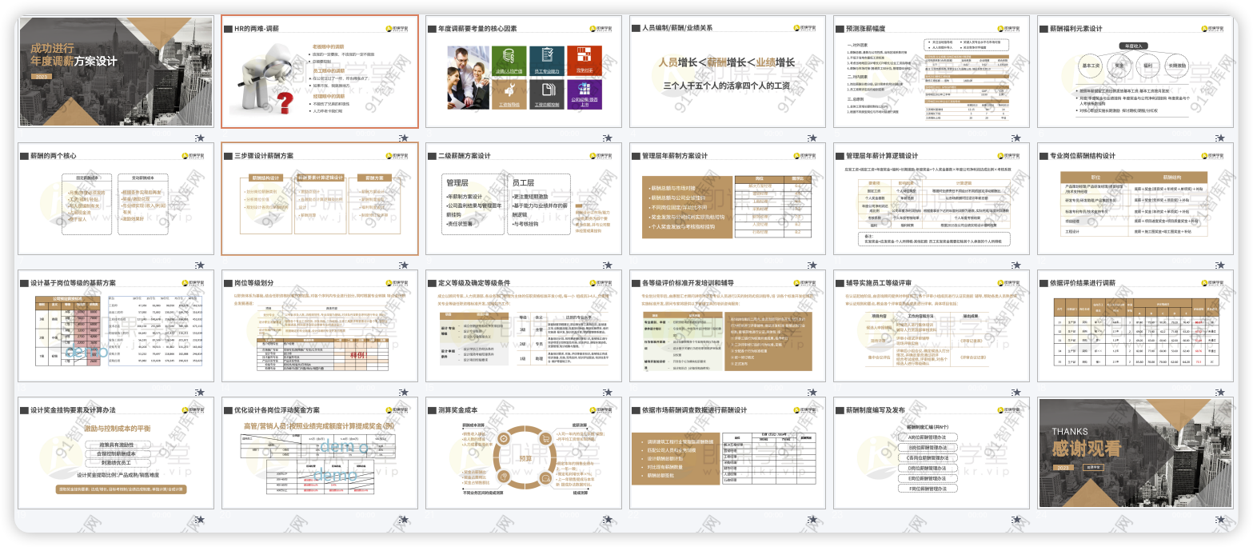The width and height of the screenshot is (1253, 547).
Task: Select the 薪酬制度编写及发布 slide
Action: [932, 453]
